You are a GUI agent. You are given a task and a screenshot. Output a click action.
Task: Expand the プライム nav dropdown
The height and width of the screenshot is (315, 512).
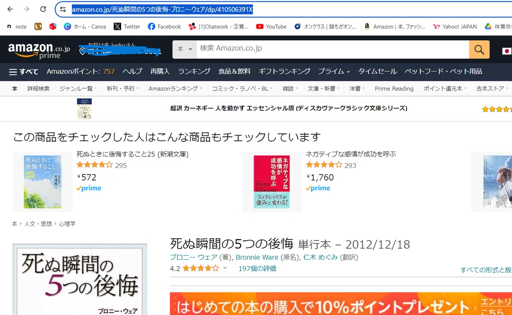[334, 71]
